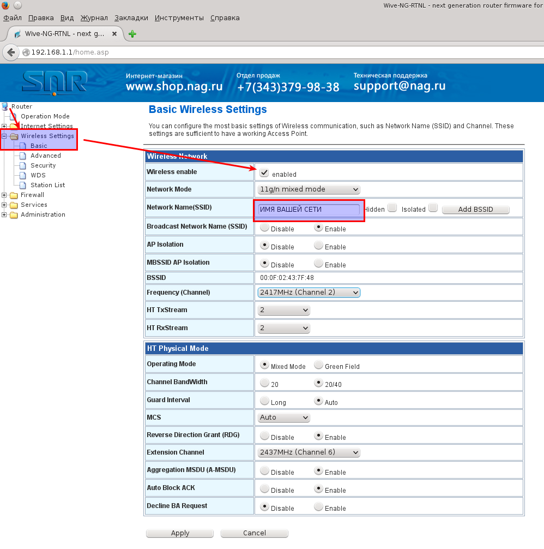The height and width of the screenshot is (549, 544).
Task: Toggle the Wireless enable checkbox
Action: coord(264,172)
